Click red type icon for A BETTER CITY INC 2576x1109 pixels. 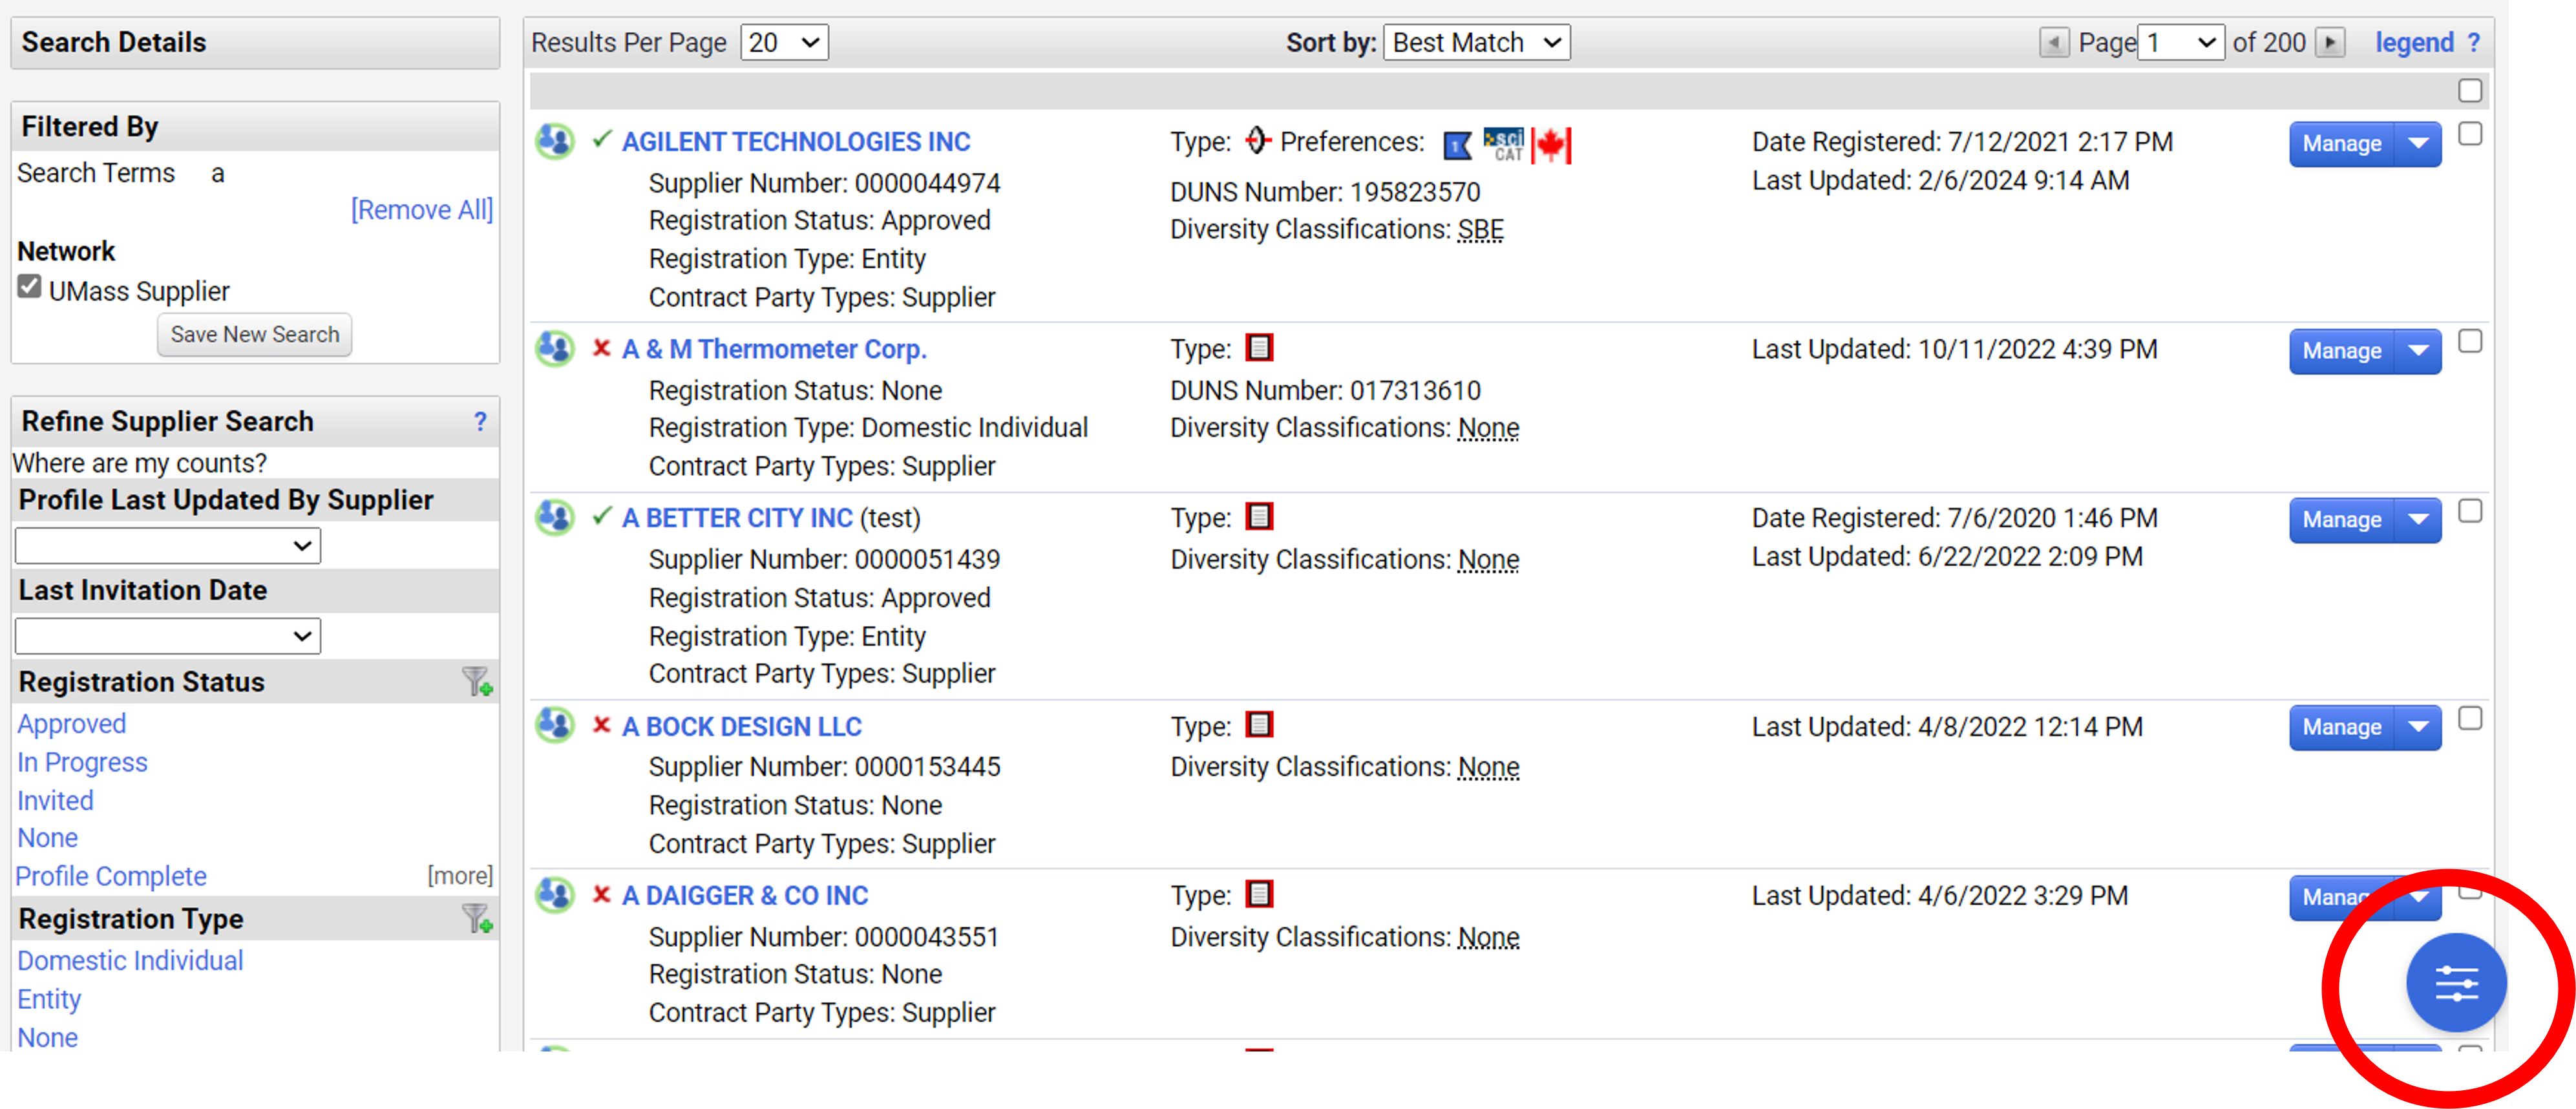click(x=1259, y=517)
